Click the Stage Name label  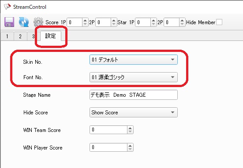[x=37, y=95]
